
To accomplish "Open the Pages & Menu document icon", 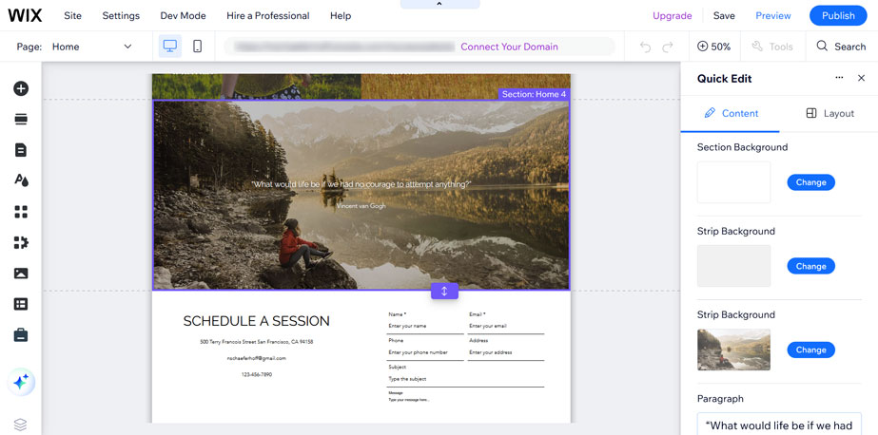I will [x=21, y=150].
